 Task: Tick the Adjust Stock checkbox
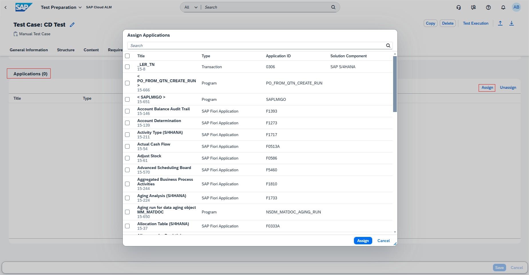point(127,158)
